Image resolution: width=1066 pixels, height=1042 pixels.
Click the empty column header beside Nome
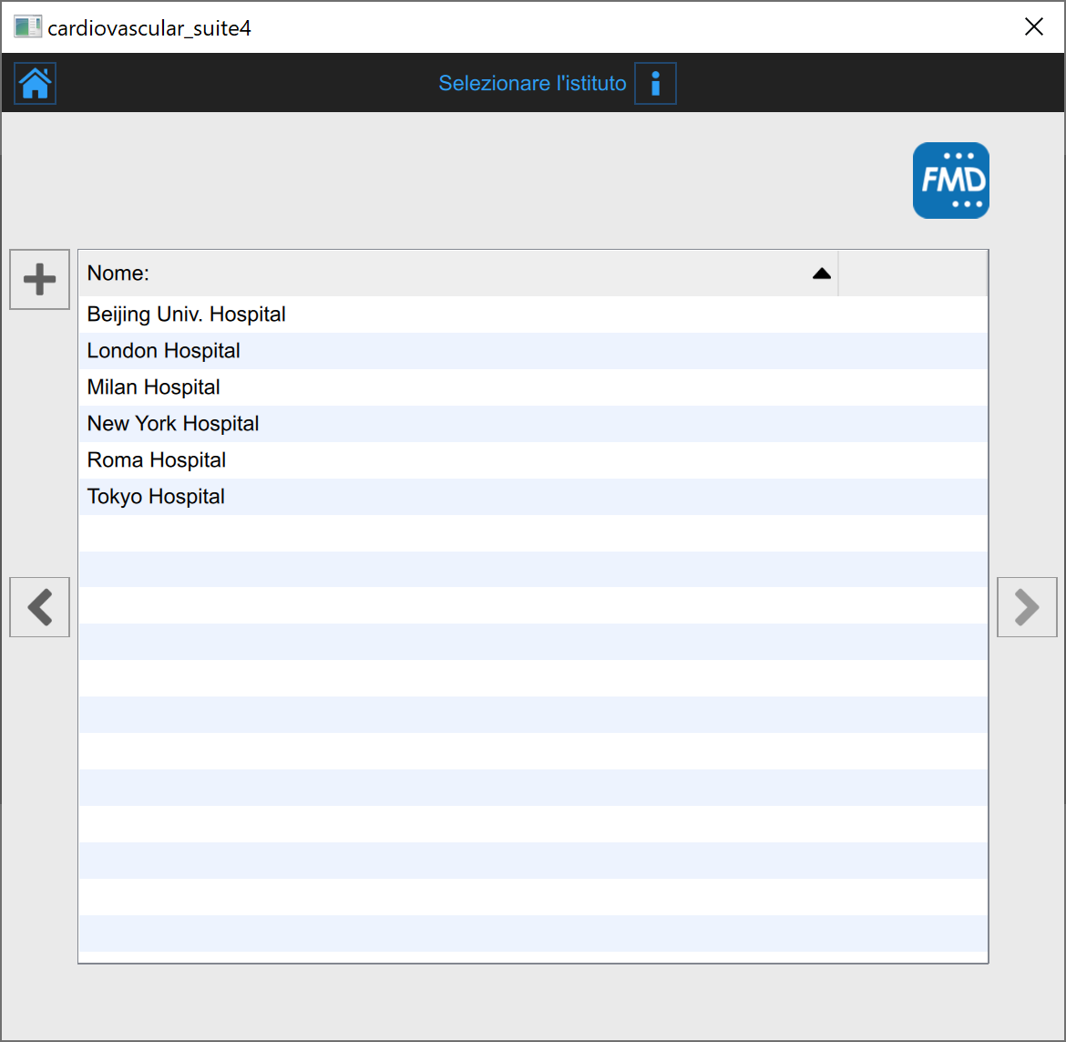(912, 273)
